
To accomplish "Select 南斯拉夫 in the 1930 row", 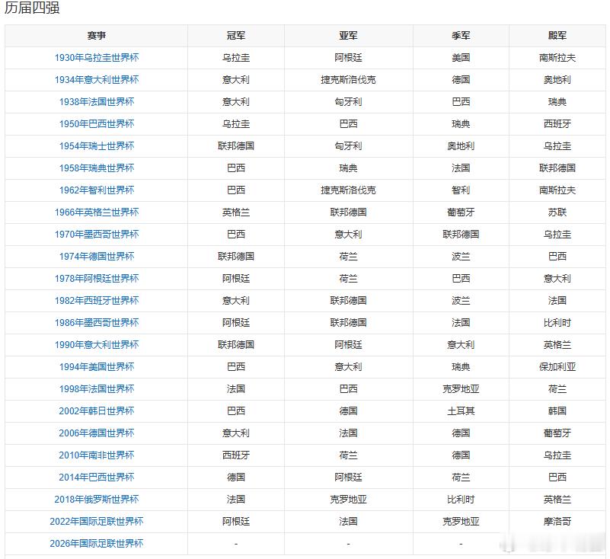I will pyautogui.click(x=557, y=58).
